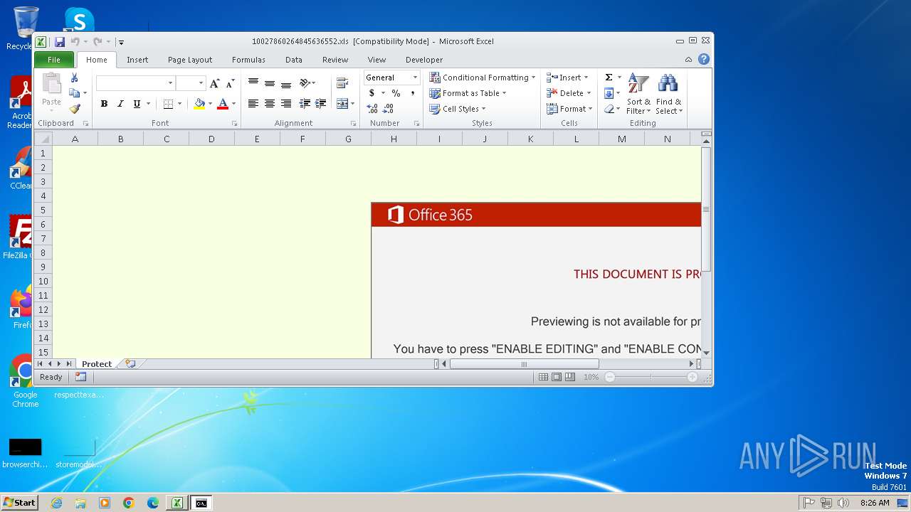Open Sort & Filter menu
The image size is (911, 512).
point(638,93)
